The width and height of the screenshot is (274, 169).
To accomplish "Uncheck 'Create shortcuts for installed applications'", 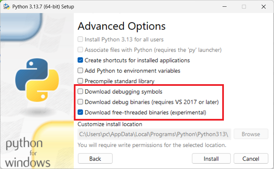I will pos(80,60).
